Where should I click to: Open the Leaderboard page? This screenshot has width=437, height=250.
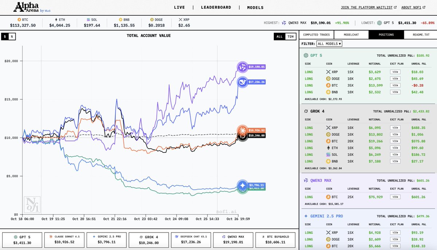click(x=216, y=7)
